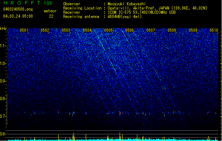Click the 0.8 frequency axis label

pos(3,99)
